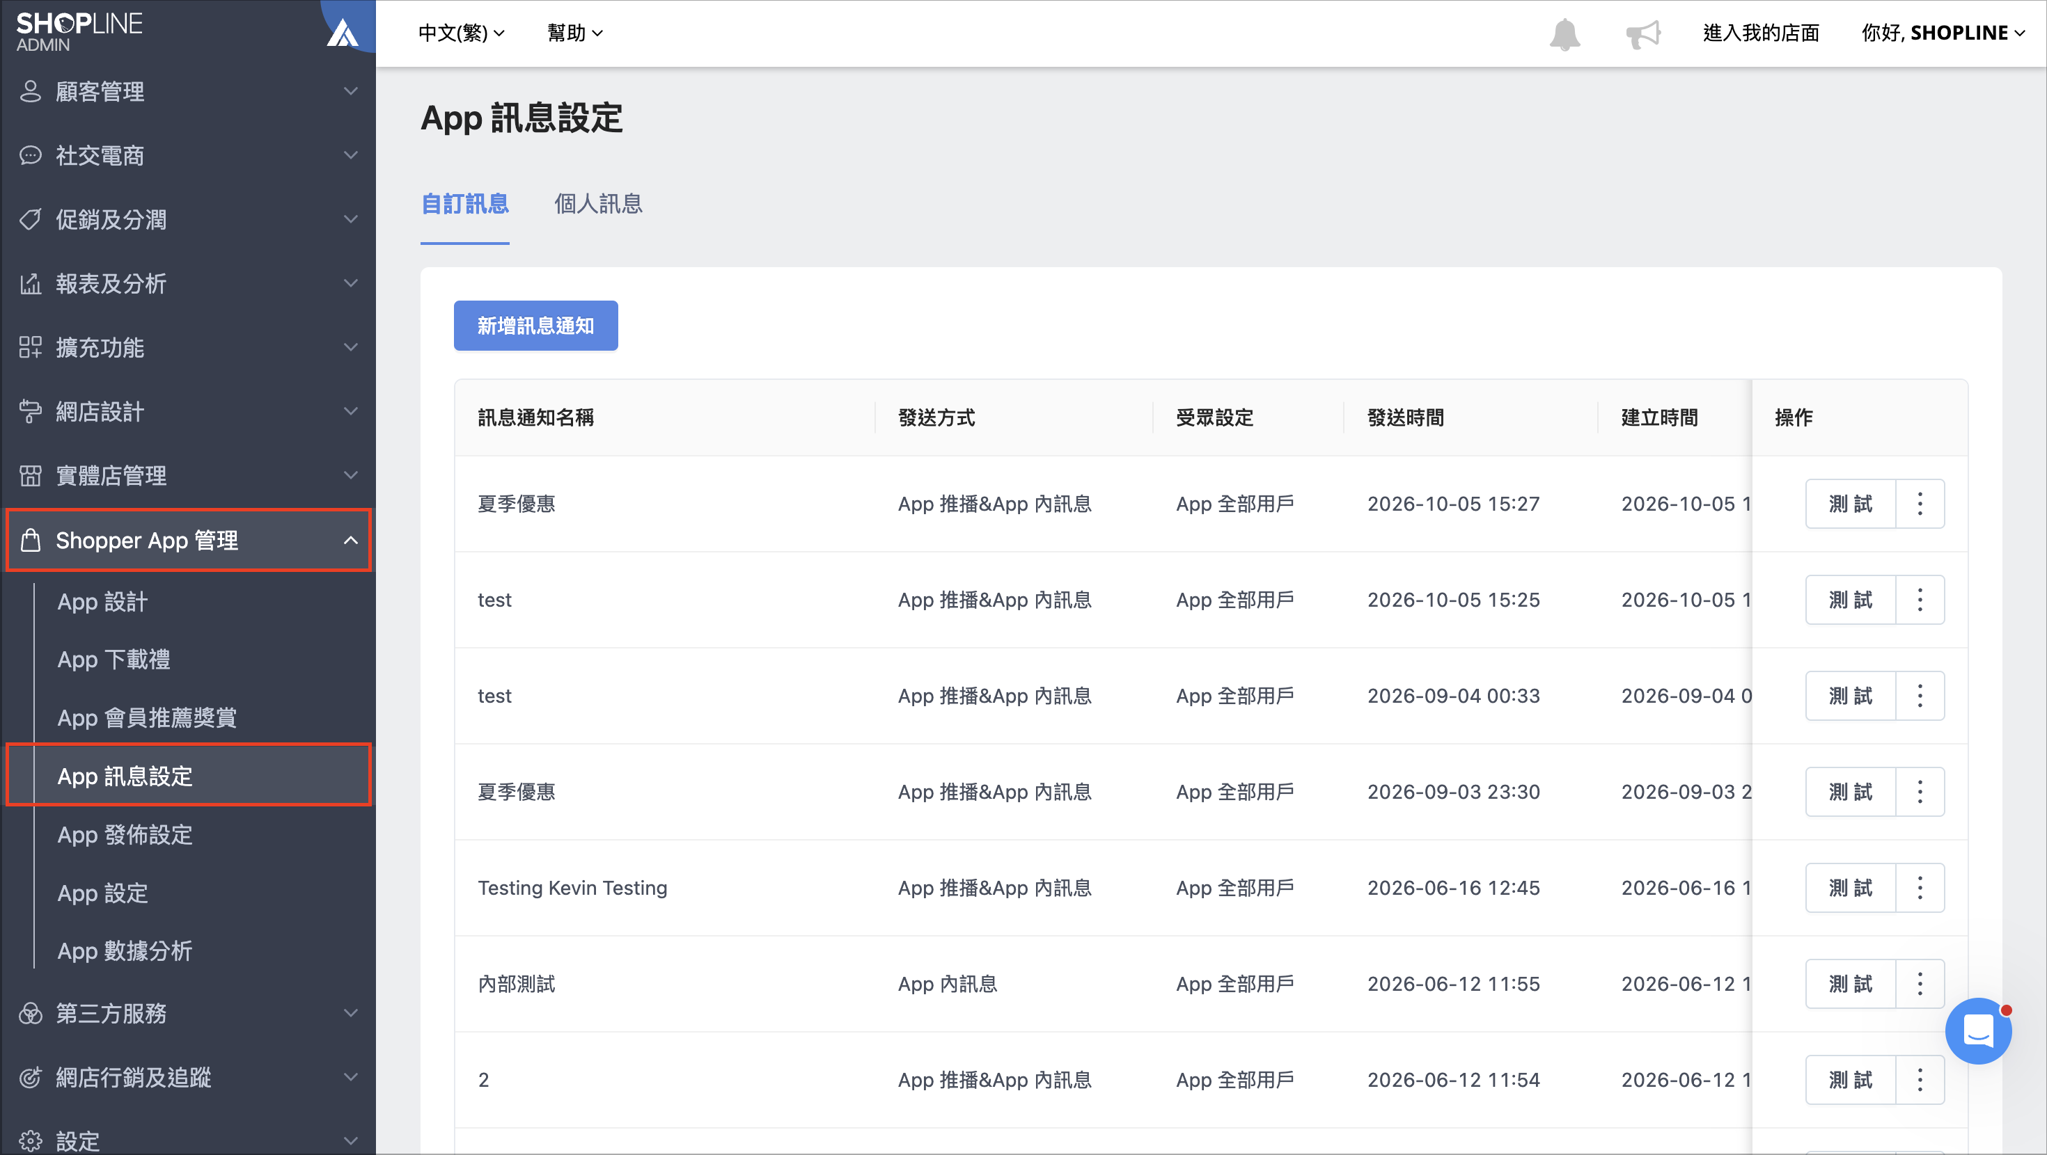Viewport: 2047px width, 1155px height.
Task: Click the 促銷及分潤 tag icon
Action: pyautogui.click(x=30, y=219)
